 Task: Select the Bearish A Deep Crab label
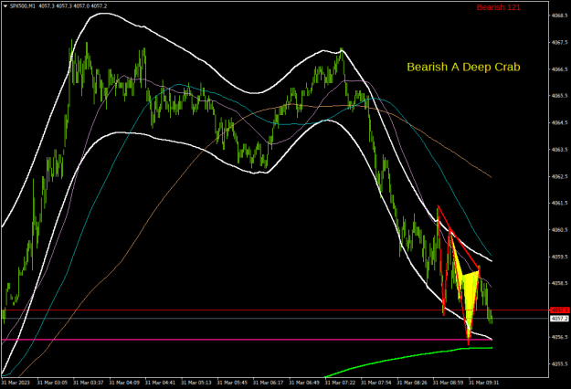463,67
